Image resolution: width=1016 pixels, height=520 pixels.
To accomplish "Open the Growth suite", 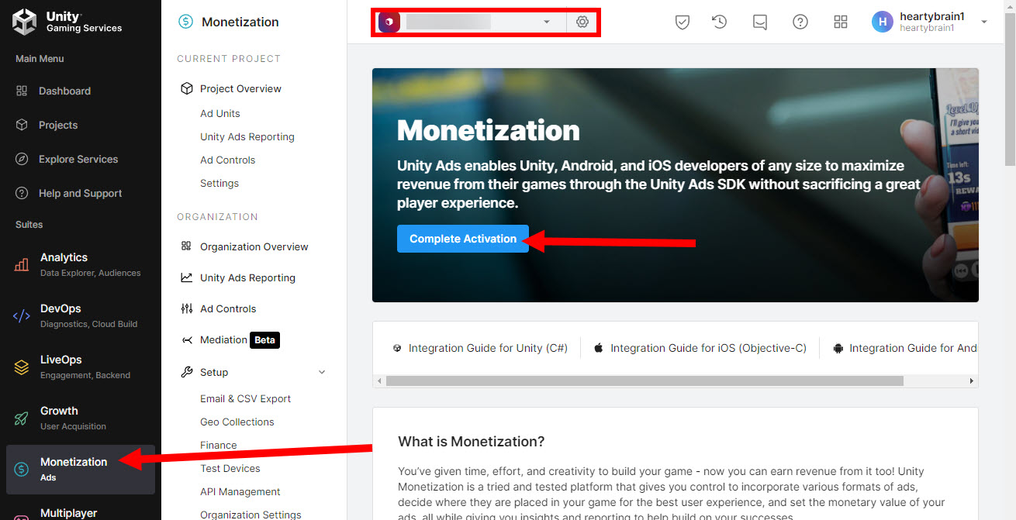I will [81, 418].
